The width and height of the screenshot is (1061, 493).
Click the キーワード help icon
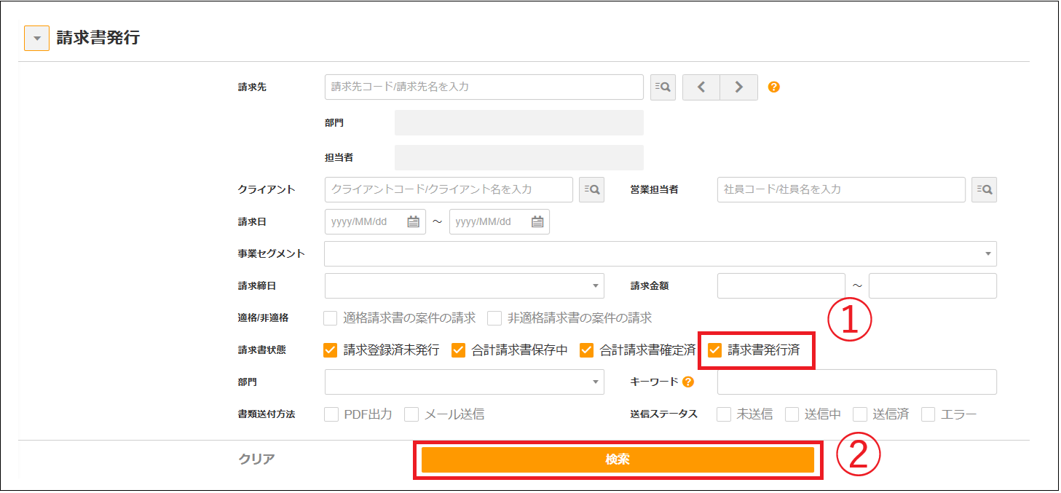[x=688, y=382]
